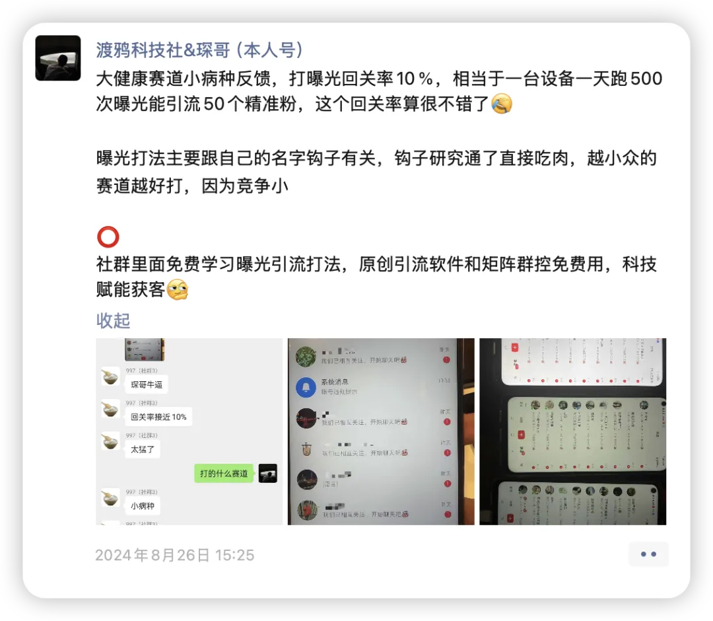The image size is (713, 621).
Task: Open the follower notifications list thumbnail
Action: click(x=381, y=431)
